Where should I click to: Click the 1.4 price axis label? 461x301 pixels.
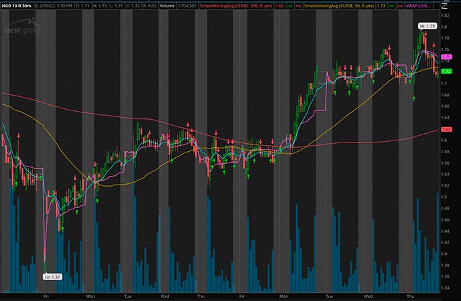pos(444,254)
